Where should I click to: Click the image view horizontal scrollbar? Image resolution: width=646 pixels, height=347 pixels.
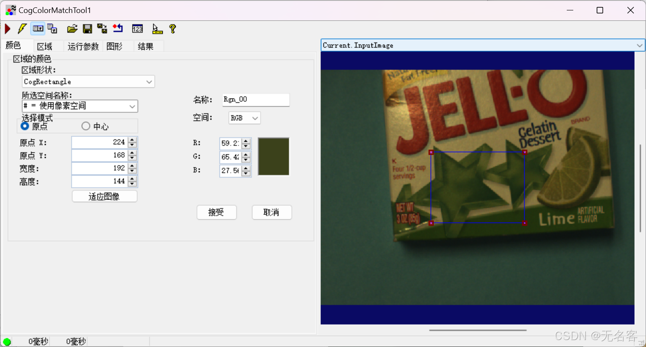[478, 330]
